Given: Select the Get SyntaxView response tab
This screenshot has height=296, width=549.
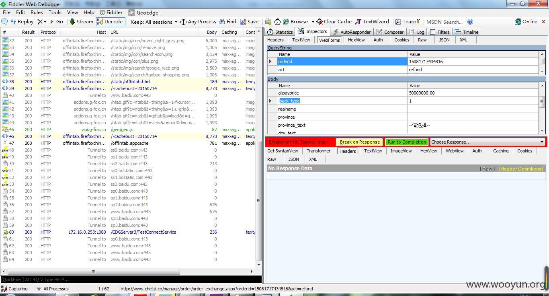Looking at the screenshot, I should [283, 151].
